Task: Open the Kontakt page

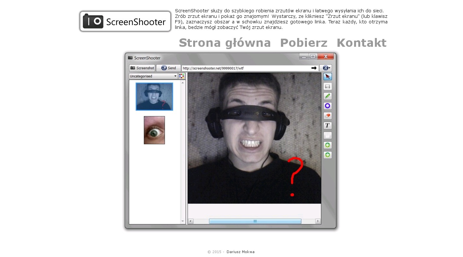Action: click(x=361, y=43)
